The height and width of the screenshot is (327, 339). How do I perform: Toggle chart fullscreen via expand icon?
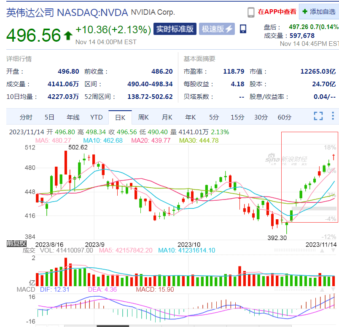(318, 116)
